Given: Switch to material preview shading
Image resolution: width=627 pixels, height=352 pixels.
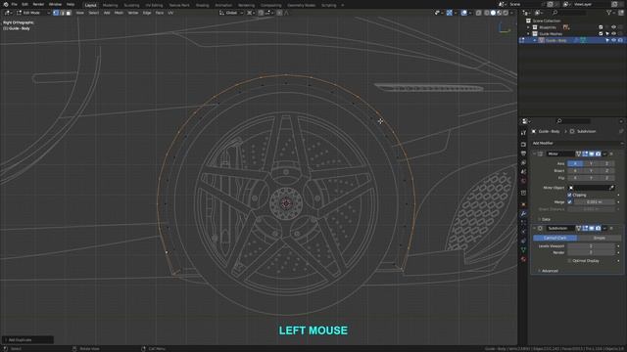Looking at the screenshot, I should coord(500,13).
